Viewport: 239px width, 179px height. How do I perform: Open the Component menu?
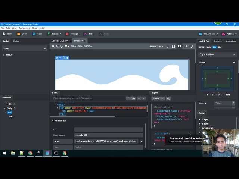(24, 28)
